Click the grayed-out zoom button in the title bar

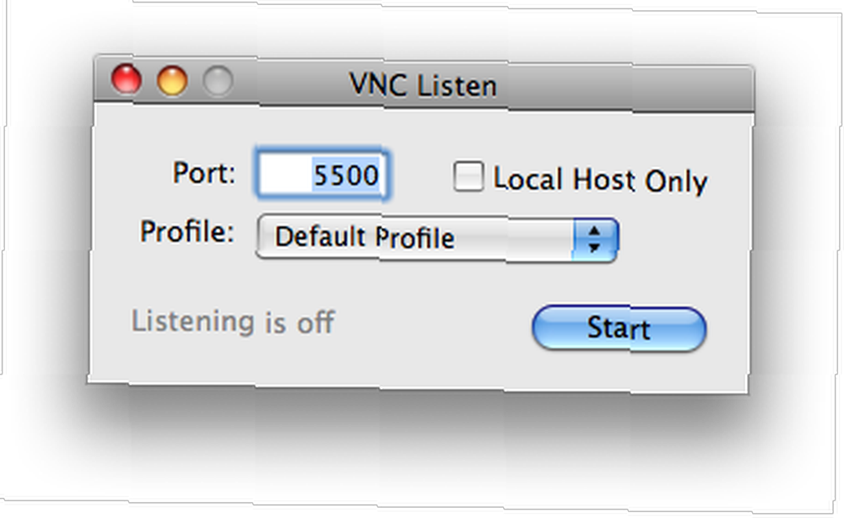[x=218, y=82]
